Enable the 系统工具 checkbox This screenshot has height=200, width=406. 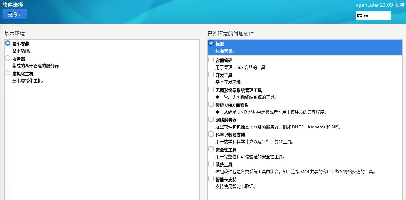pyautogui.click(x=211, y=164)
